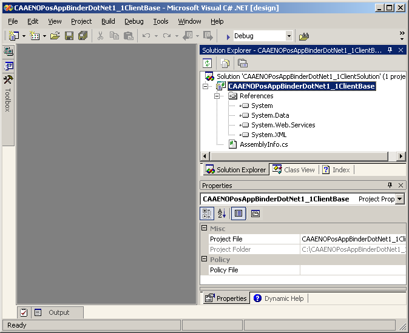Toggle auto-hide pin on Properties panel

[390, 185]
